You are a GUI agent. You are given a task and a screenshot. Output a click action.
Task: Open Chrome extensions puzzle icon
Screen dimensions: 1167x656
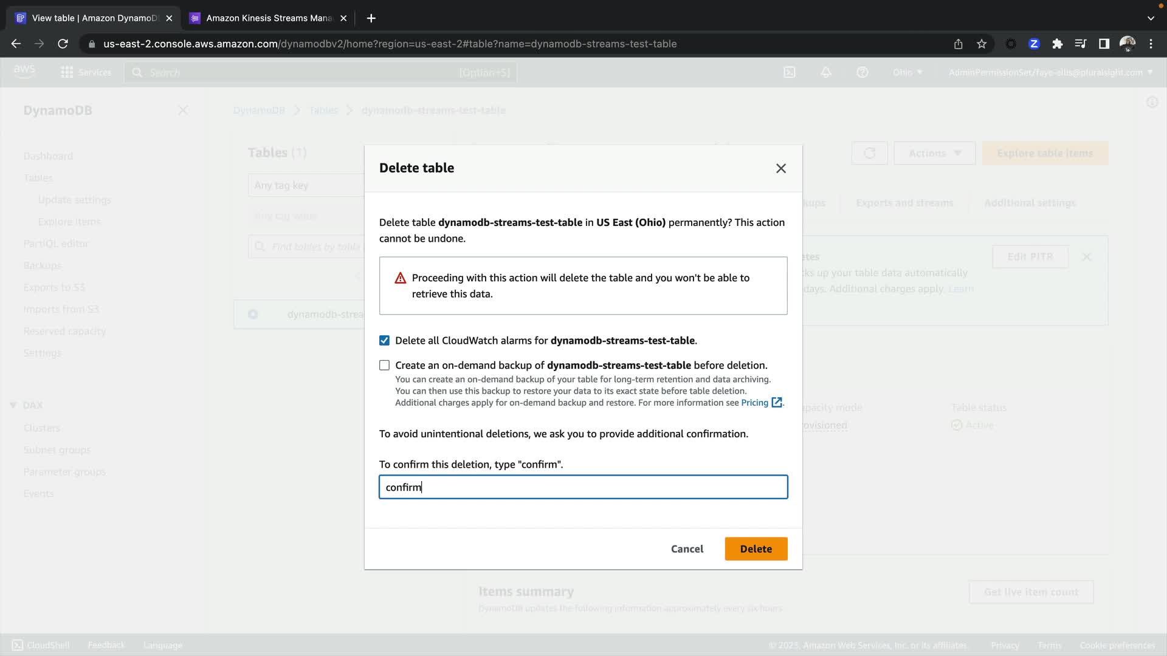[1058, 44]
